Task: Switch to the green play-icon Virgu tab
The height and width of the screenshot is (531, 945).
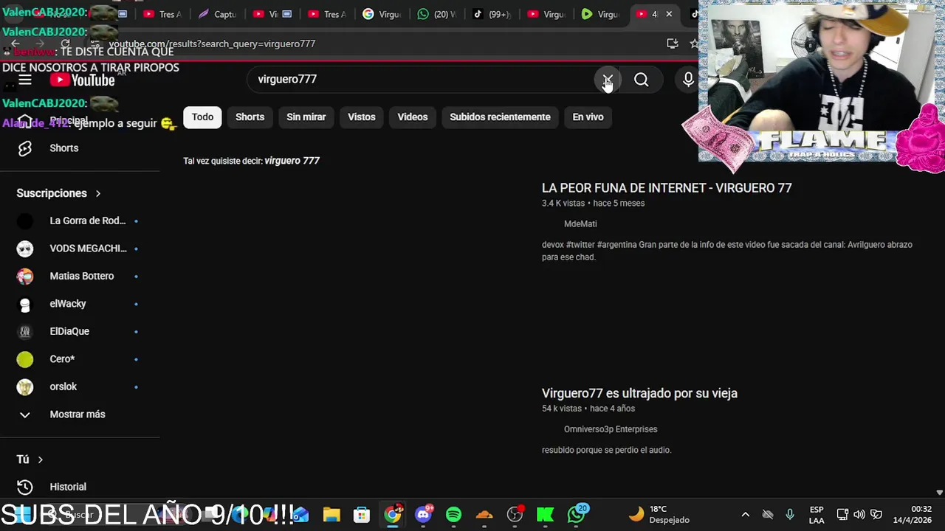Action: click(601, 14)
